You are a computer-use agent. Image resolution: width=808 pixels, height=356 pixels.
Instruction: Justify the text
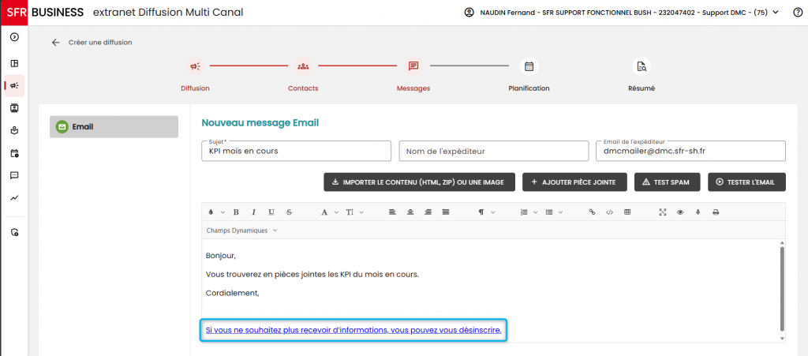coord(446,212)
